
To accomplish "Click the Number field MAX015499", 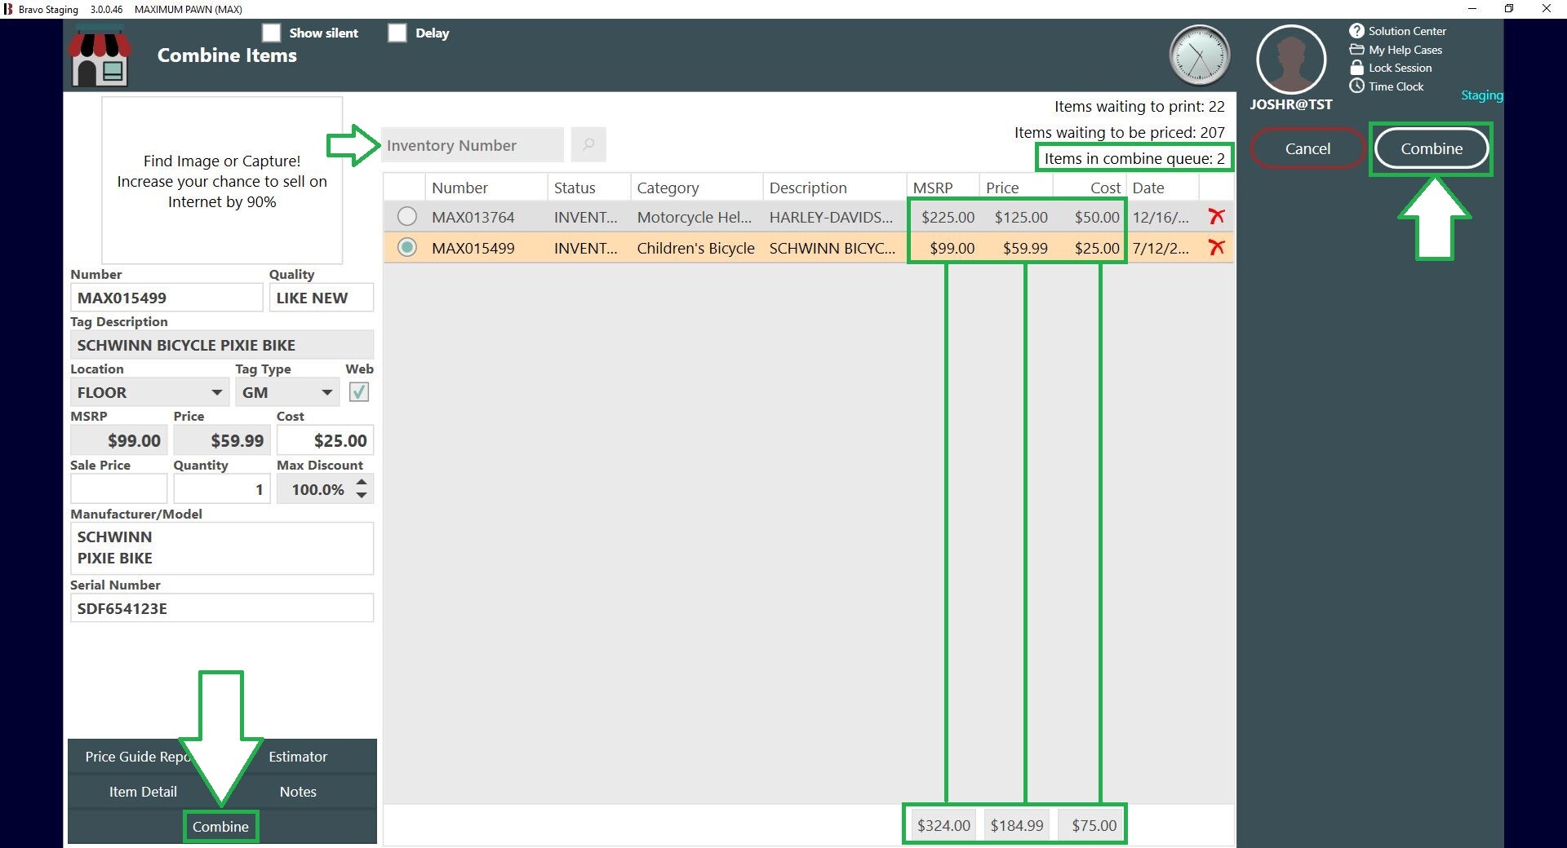I will pos(166,298).
